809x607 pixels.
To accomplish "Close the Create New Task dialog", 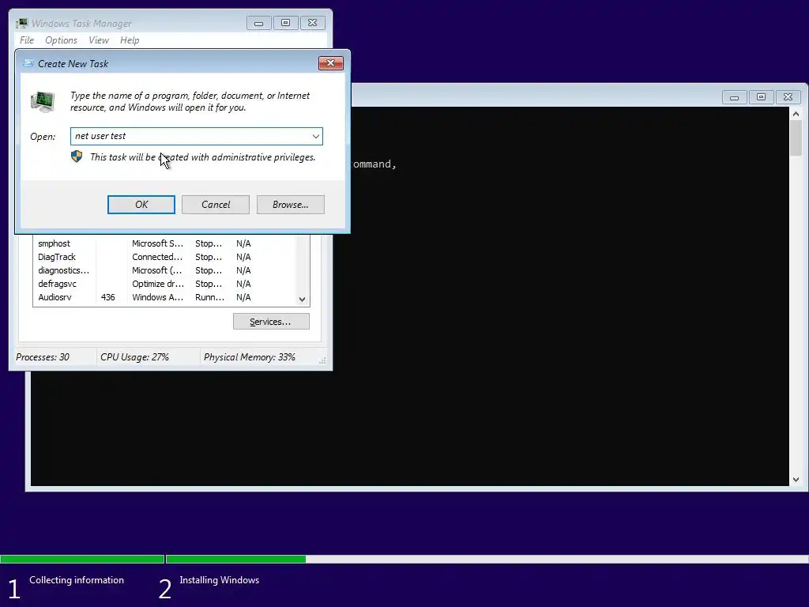I will click(331, 63).
